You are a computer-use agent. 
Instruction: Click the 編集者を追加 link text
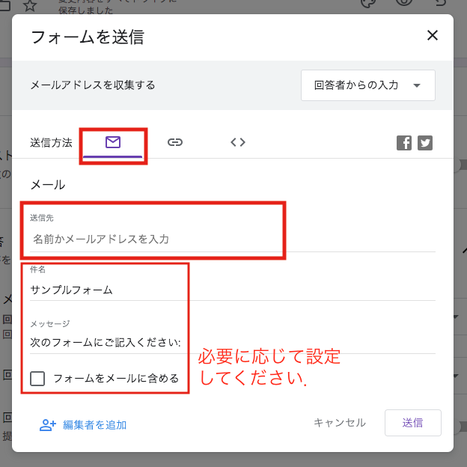pyautogui.click(x=95, y=425)
